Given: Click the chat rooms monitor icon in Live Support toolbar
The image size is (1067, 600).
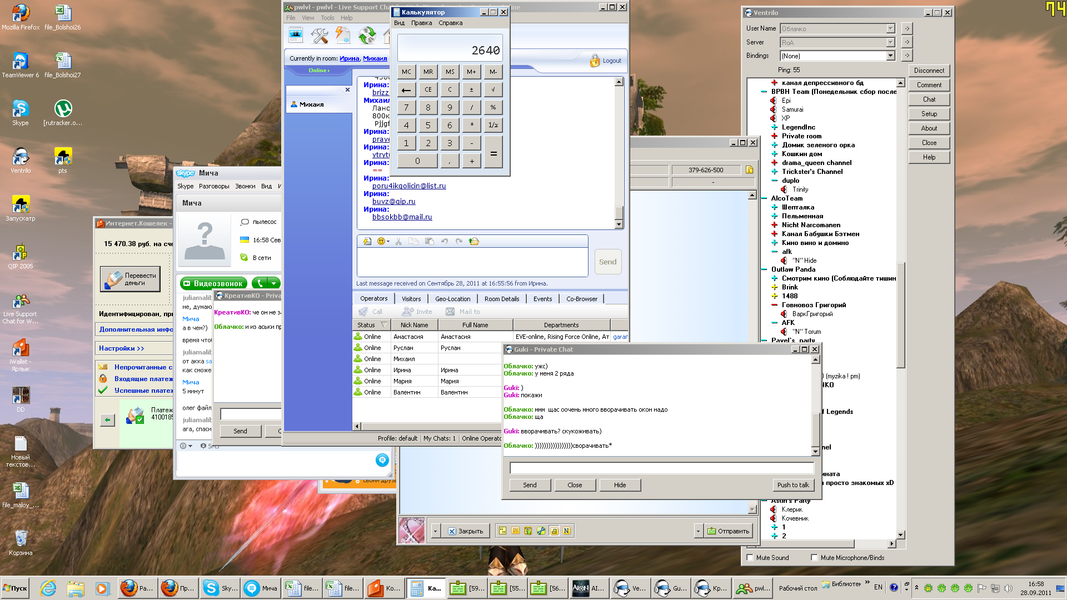Looking at the screenshot, I should [296, 36].
